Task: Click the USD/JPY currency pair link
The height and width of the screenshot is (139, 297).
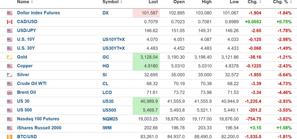Action: pyautogui.click(x=27, y=30)
